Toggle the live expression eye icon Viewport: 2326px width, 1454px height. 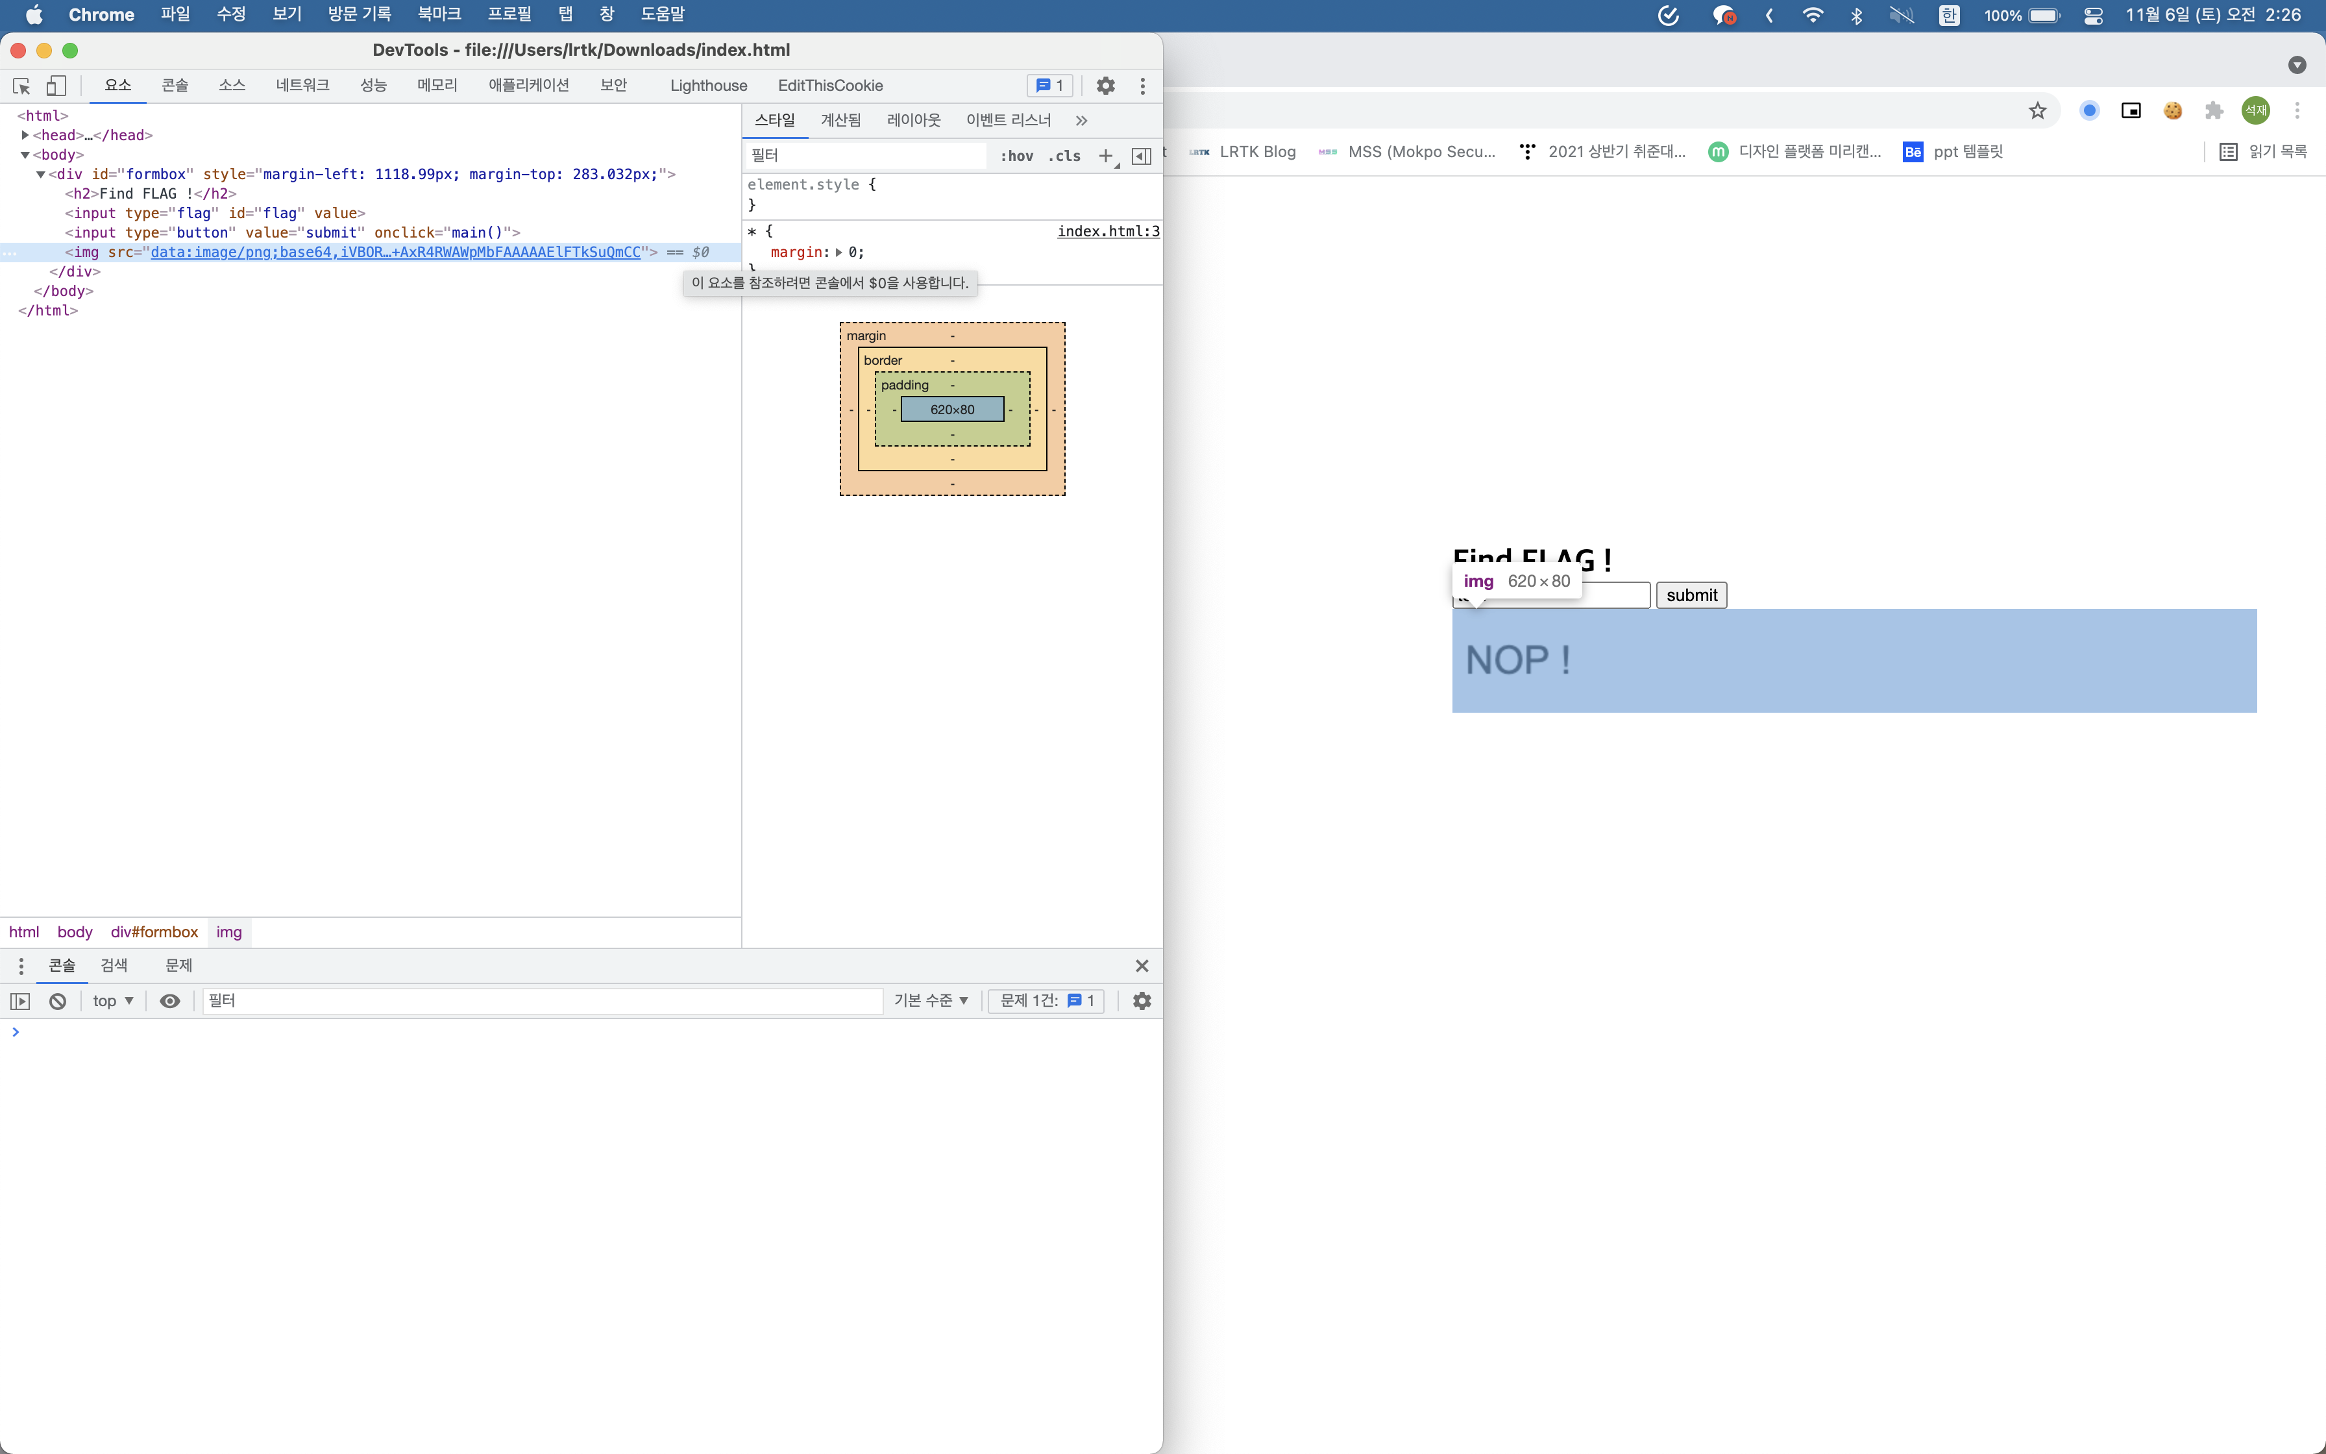pyautogui.click(x=170, y=1001)
